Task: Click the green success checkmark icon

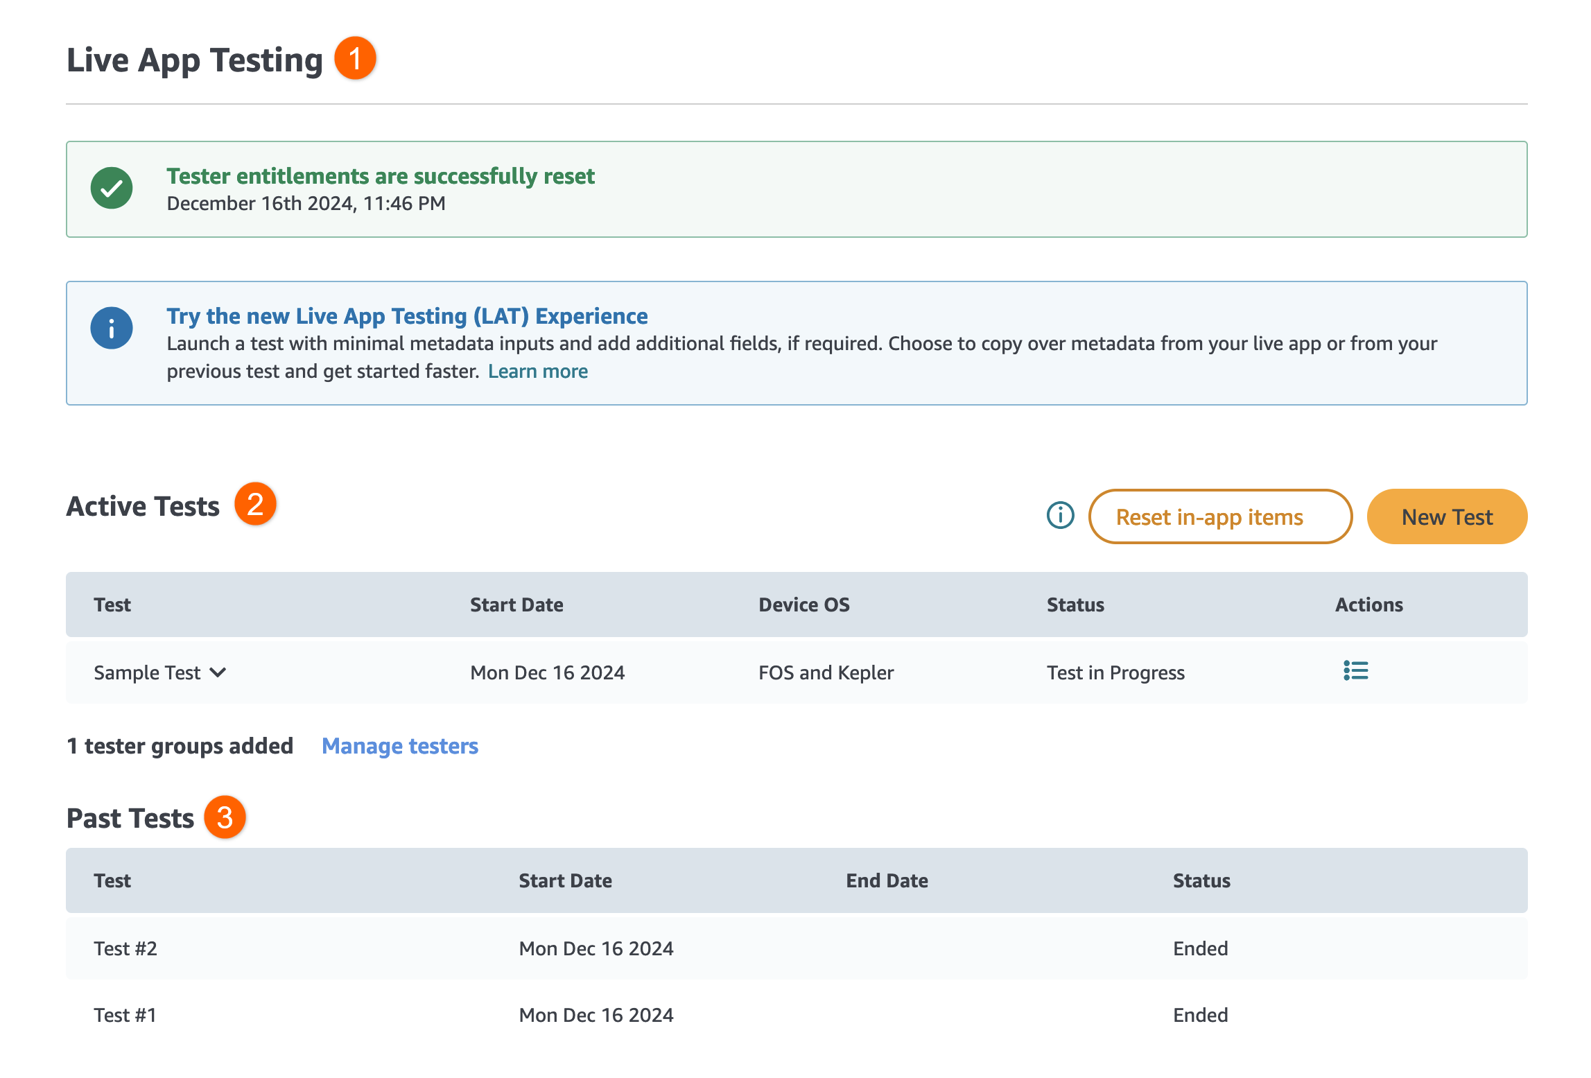Action: (x=112, y=188)
